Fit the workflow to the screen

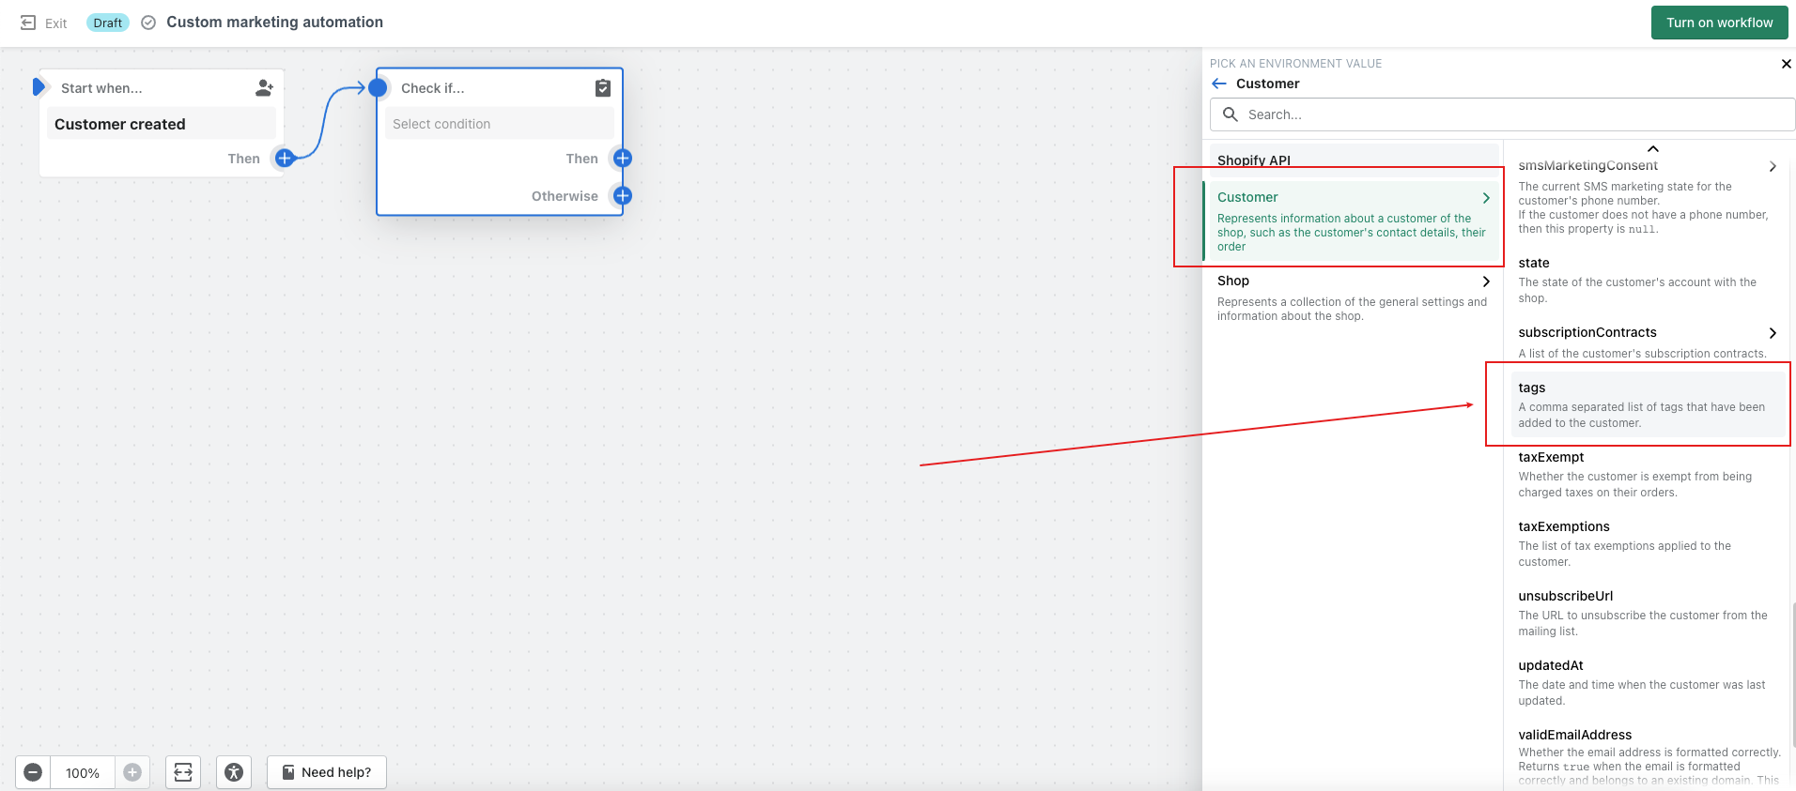point(183,772)
